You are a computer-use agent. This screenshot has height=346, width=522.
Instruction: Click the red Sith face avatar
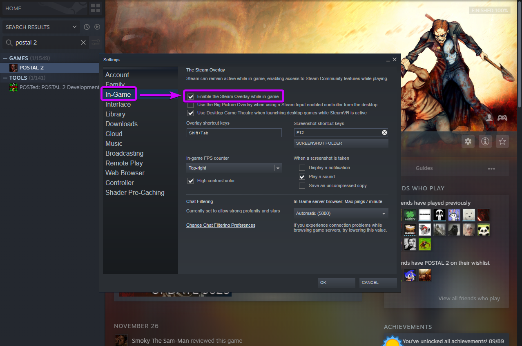tap(484, 215)
